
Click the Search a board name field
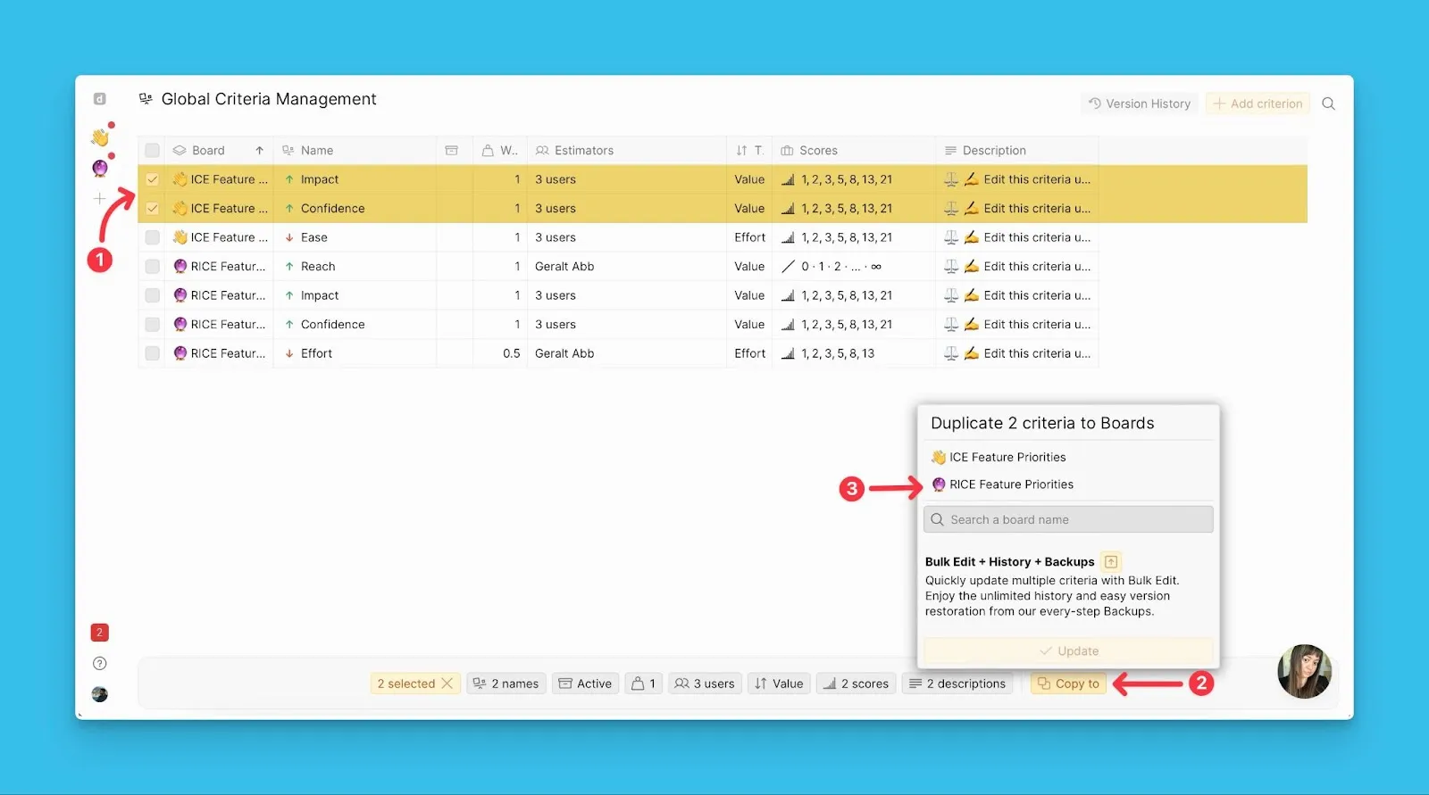pyautogui.click(x=1068, y=519)
